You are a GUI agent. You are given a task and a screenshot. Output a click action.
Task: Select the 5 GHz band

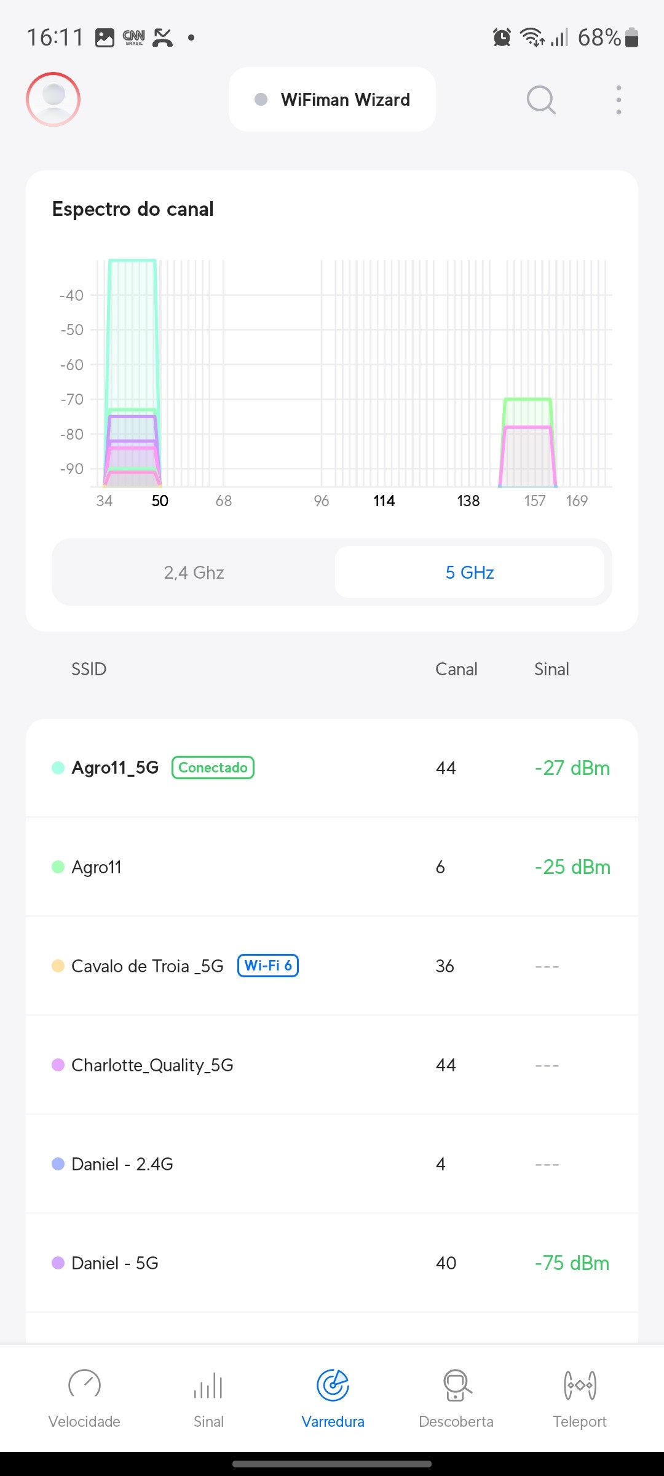(x=470, y=573)
